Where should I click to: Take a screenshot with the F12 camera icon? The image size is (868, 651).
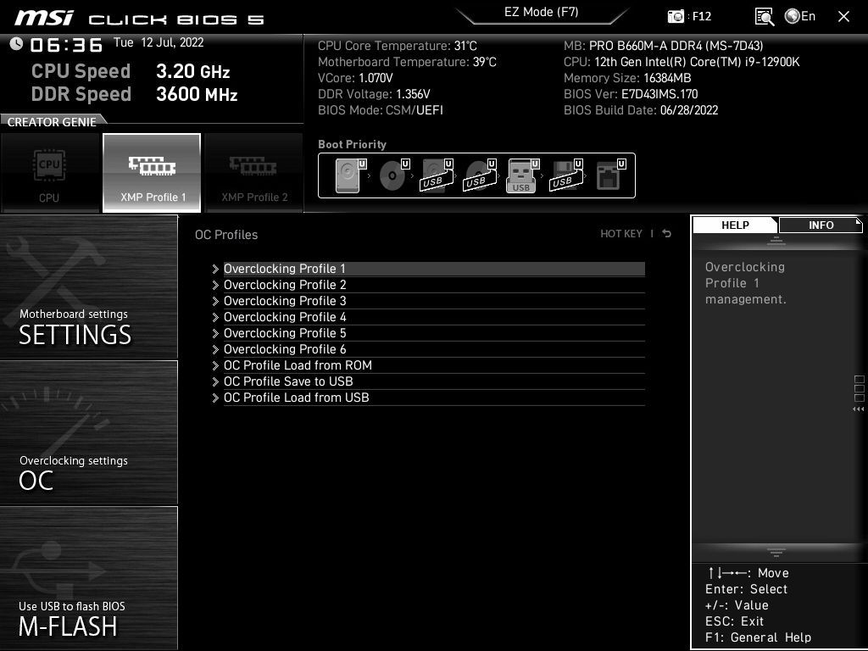click(x=676, y=17)
